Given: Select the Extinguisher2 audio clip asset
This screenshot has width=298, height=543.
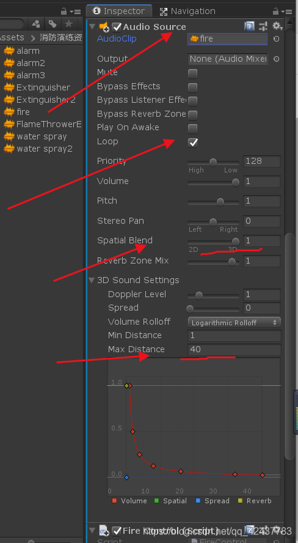Looking at the screenshot, I should [x=40, y=100].
